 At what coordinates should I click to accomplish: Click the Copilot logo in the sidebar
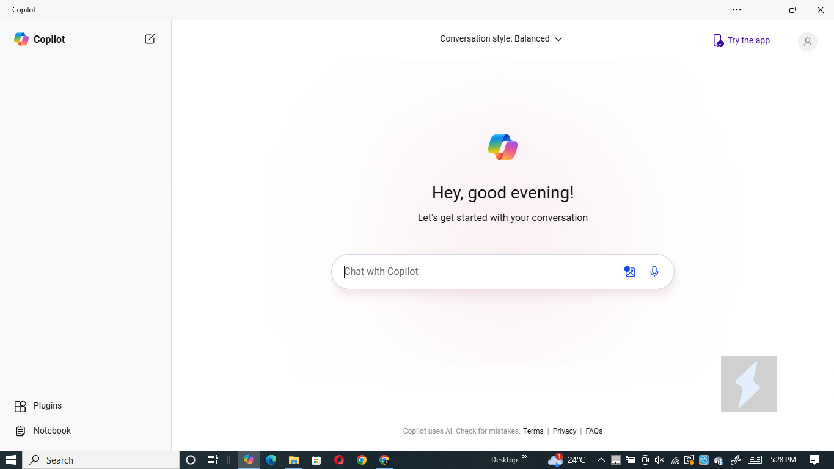point(21,39)
